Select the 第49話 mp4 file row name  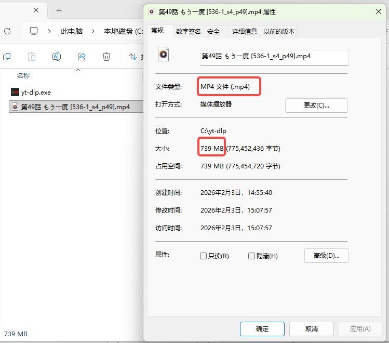pyautogui.click(x=75, y=107)
